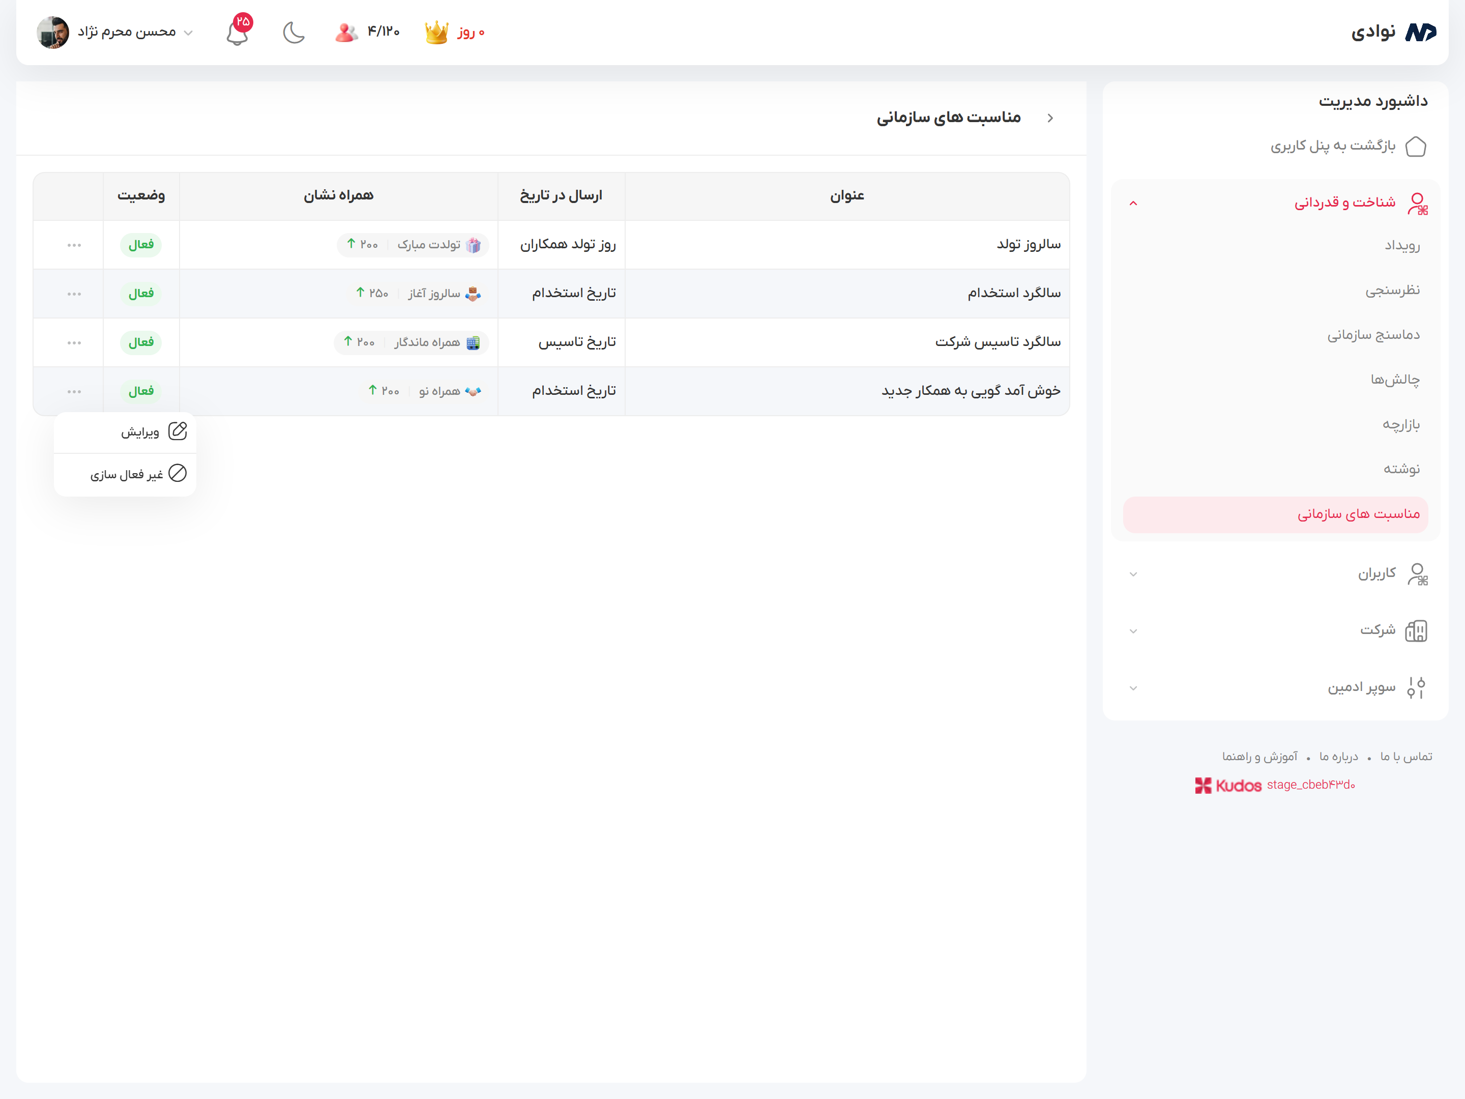Open نظرسنجی in the sidebar
This screenshot has width=1465, height=1099.
click(1392, 290)
